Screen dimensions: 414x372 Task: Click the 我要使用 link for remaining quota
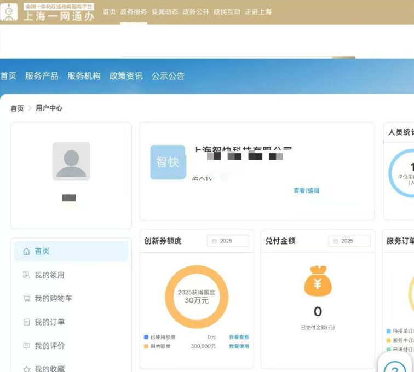239,346
